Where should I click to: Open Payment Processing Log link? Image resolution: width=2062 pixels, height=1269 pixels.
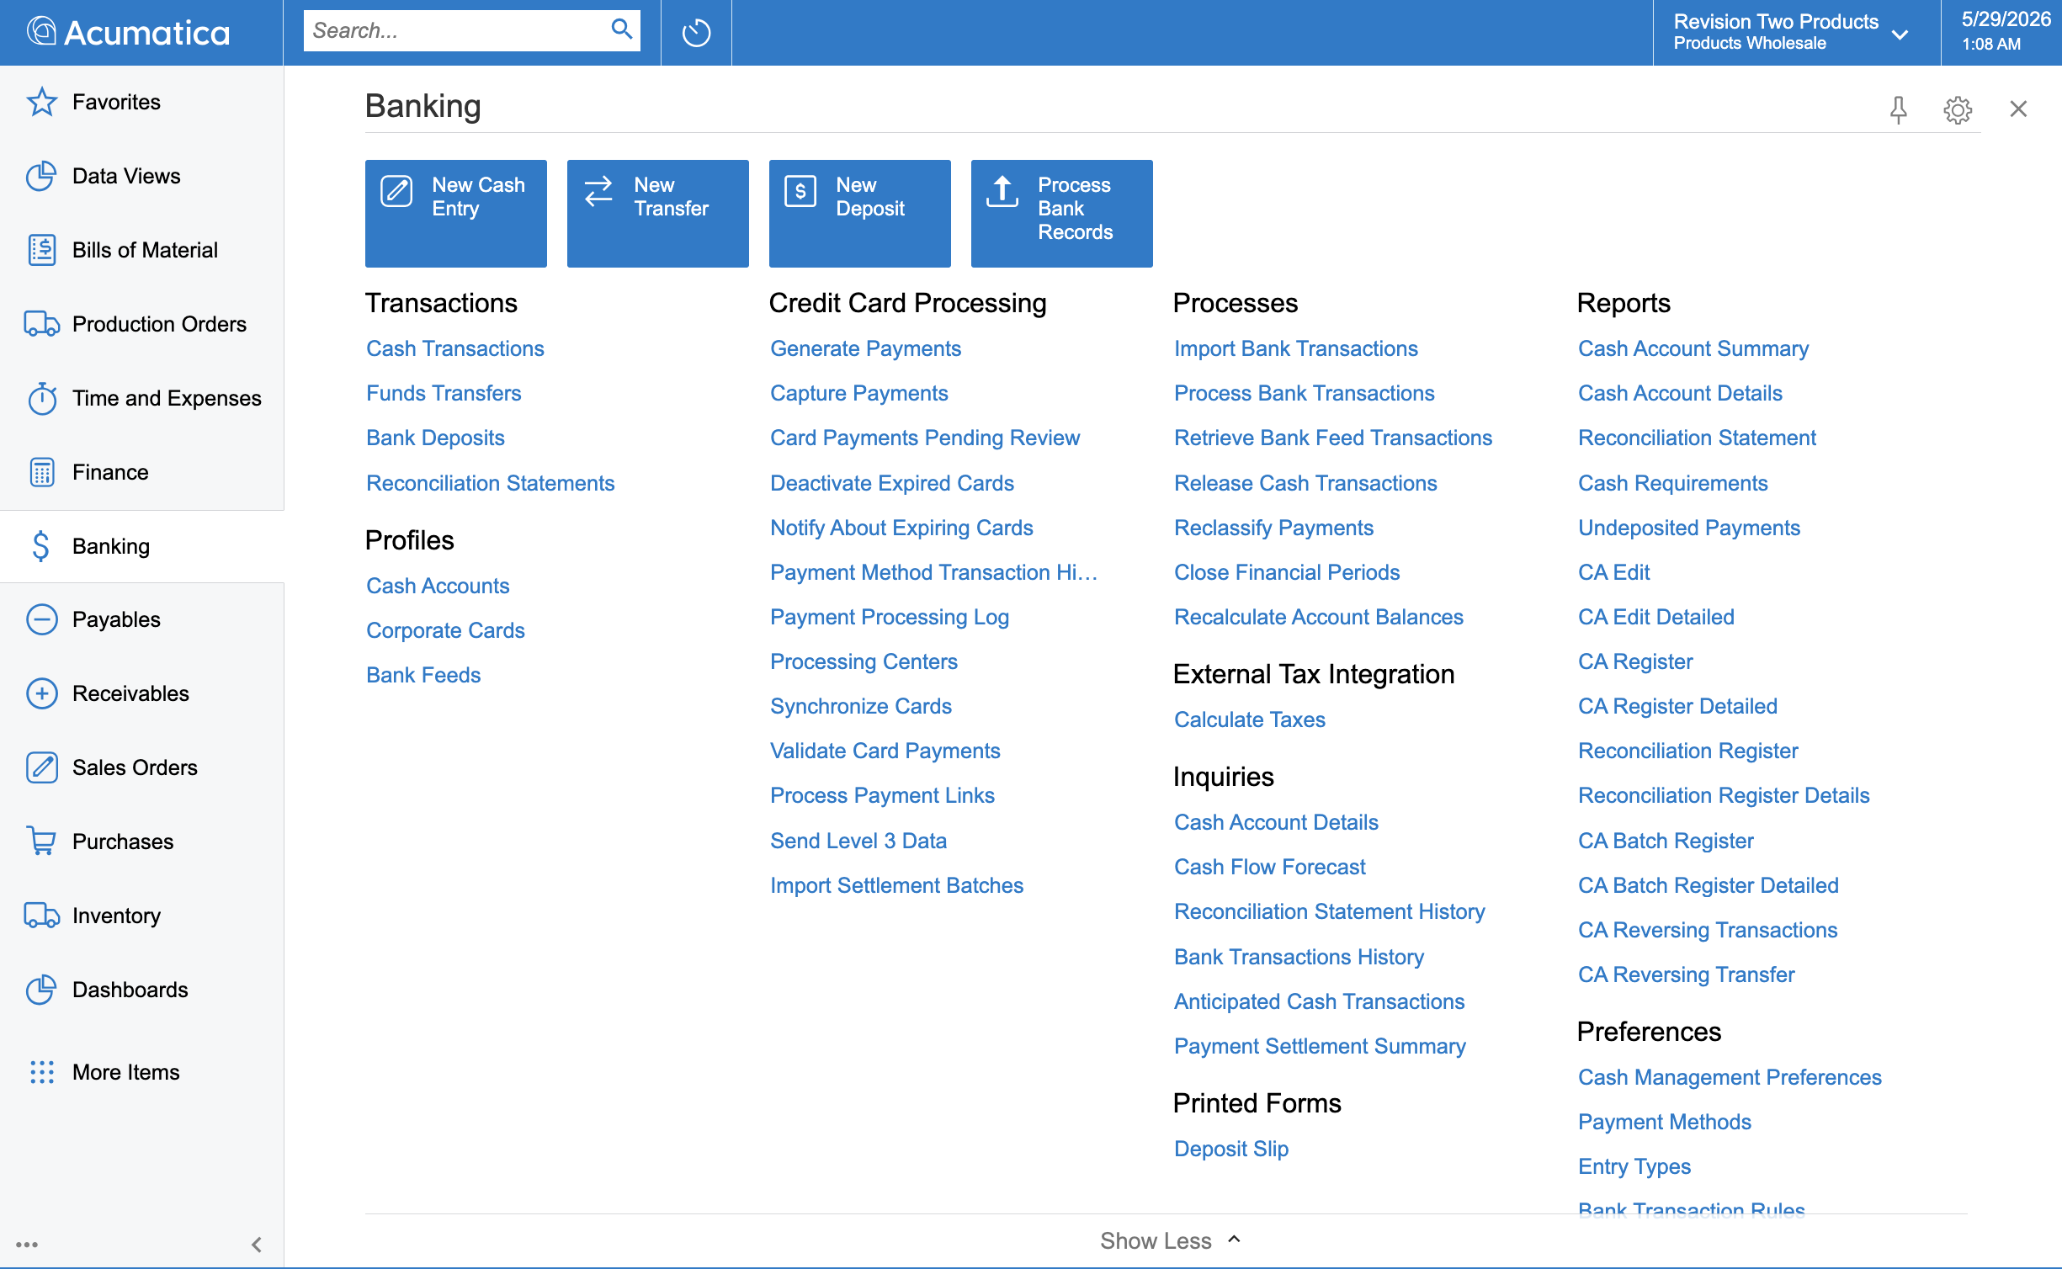[890, 617]
